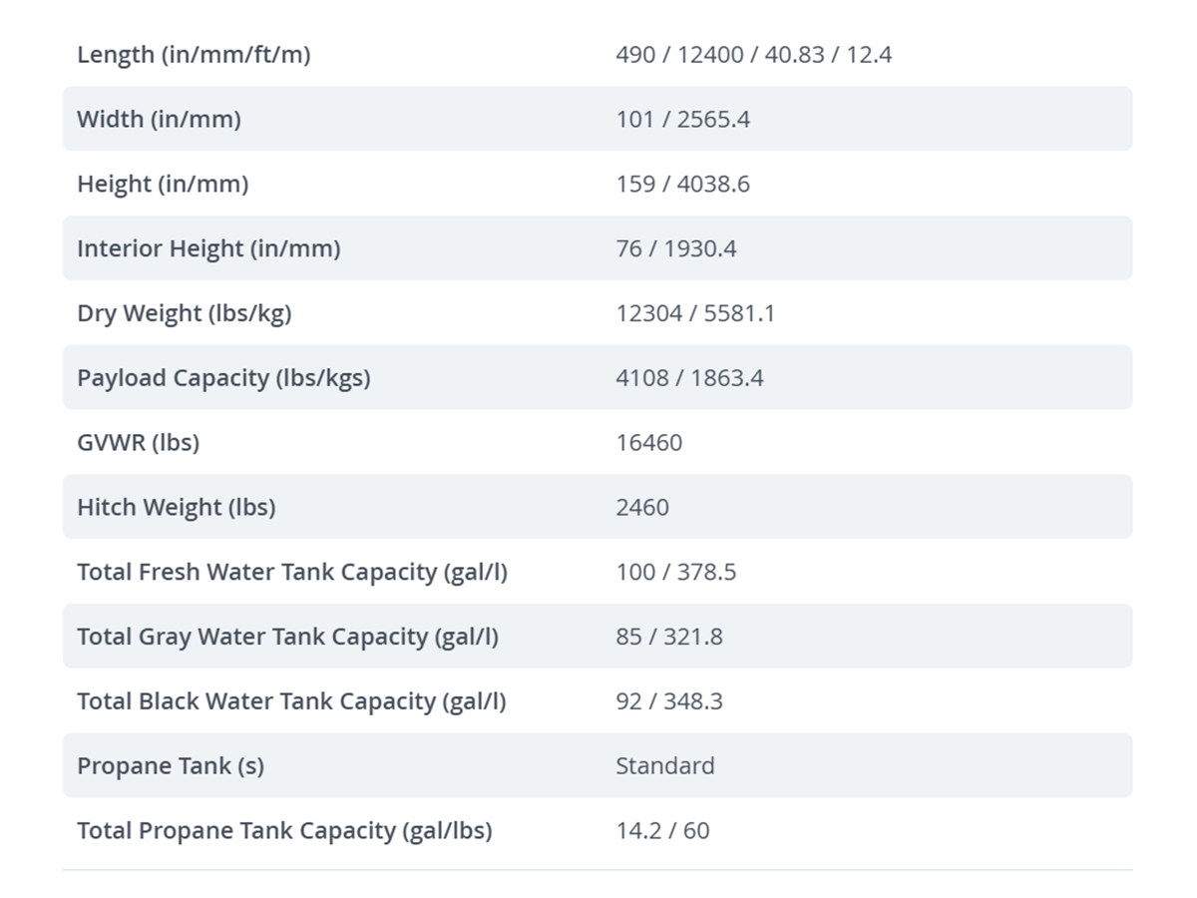Click the Total Fresh Water Tank Capacity label

point(291,572)
